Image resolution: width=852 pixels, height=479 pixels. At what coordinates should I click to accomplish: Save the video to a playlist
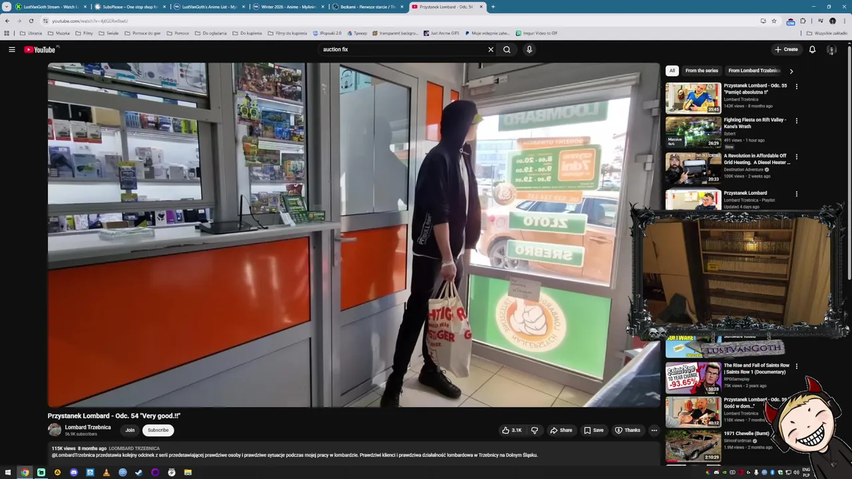pyautogui.click(x=594, y=430)
